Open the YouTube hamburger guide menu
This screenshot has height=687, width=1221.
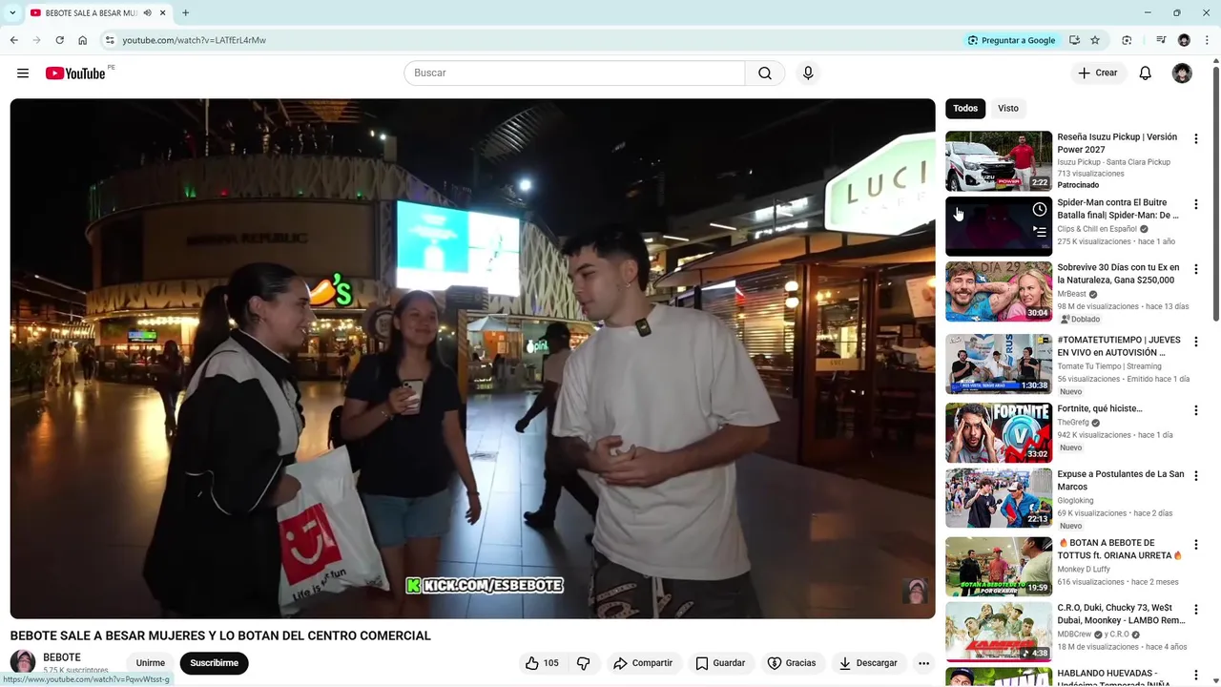coord(23,73)
